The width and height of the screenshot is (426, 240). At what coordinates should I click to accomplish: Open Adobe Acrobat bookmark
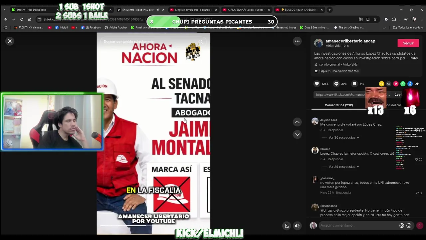click(116, 28)
